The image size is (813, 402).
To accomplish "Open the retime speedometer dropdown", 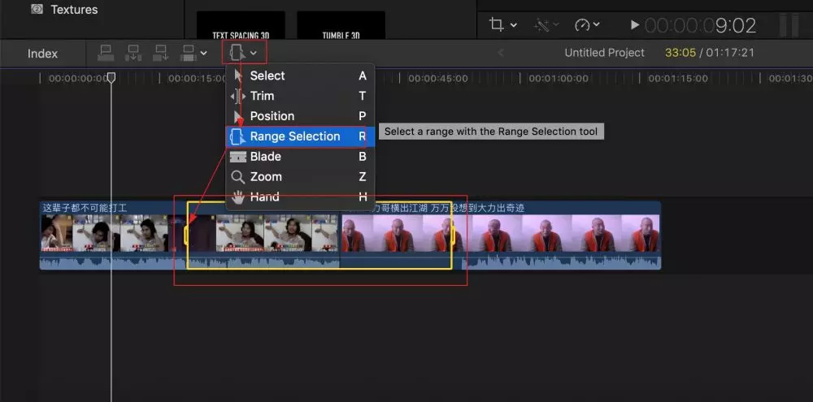I will point(588,24).
